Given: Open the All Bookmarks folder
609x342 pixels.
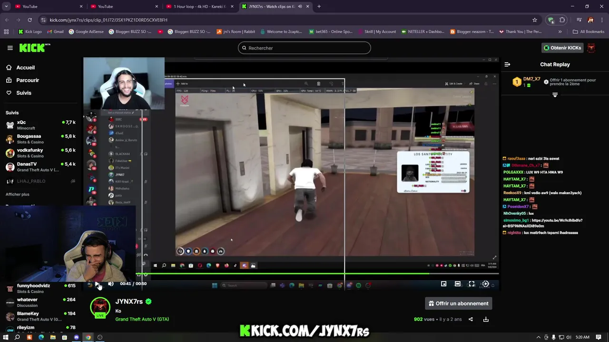Looking at the screenshot, I should 589,32.
